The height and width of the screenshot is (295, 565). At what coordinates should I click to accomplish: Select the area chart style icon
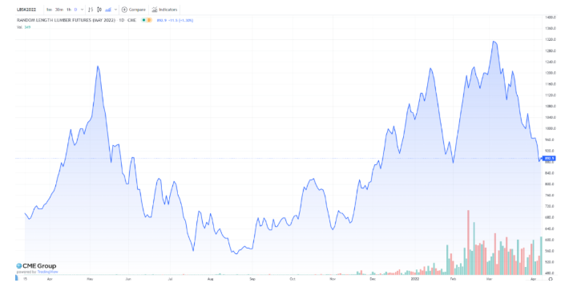click(108, 10)
